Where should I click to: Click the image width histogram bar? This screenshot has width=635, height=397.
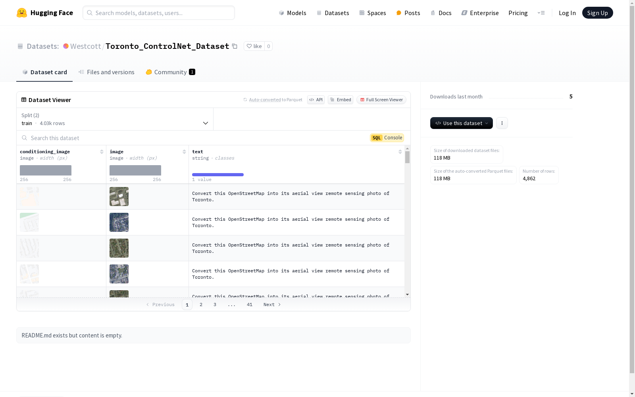pyautogui.click(x=135, y=170)
